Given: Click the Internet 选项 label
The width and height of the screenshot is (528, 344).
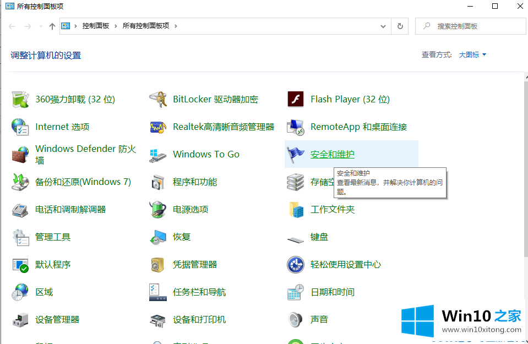Looking at the screenshot, I should click(62, 127).
